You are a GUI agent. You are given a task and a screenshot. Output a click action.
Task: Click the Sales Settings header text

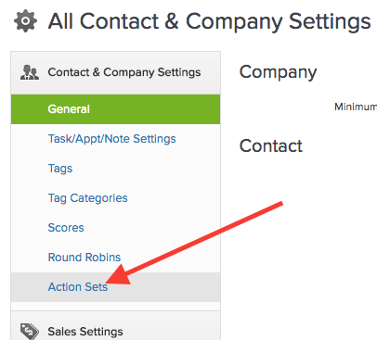click(85, 332)
